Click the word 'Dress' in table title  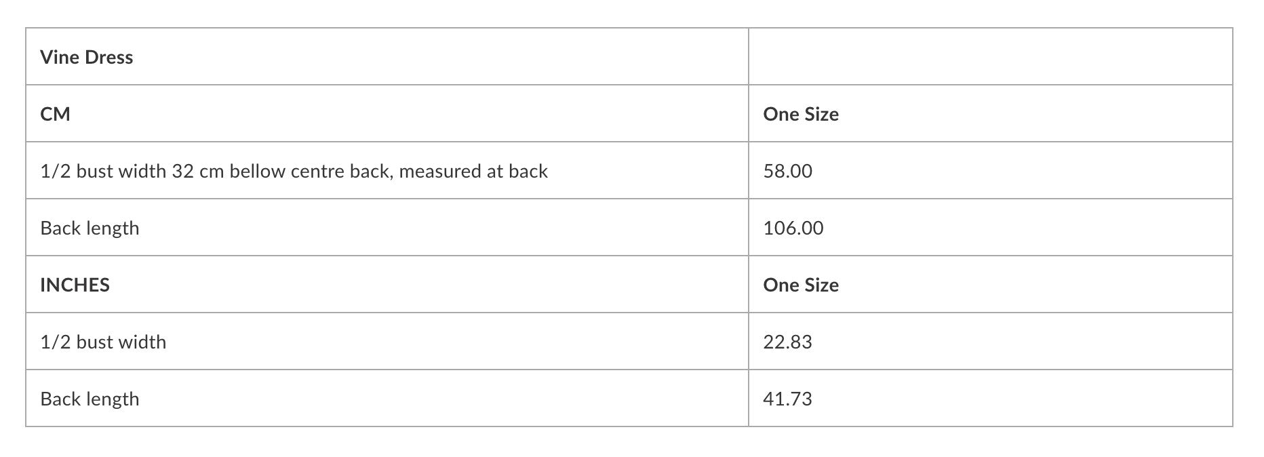109,57
